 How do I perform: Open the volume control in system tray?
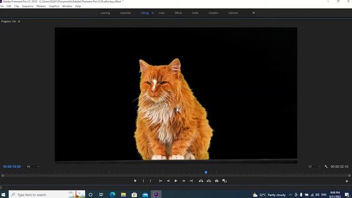[317, 195]
